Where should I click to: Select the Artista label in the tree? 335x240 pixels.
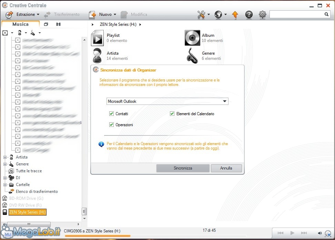coord(22,157)
